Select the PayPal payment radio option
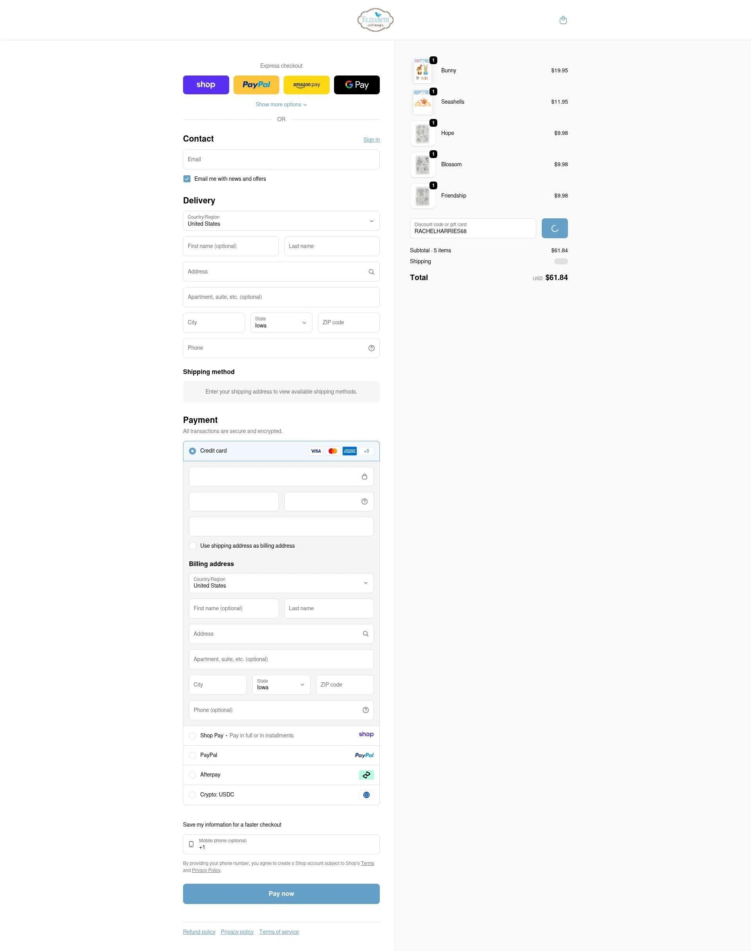The image size is (751, 951). tap(192, 755)
